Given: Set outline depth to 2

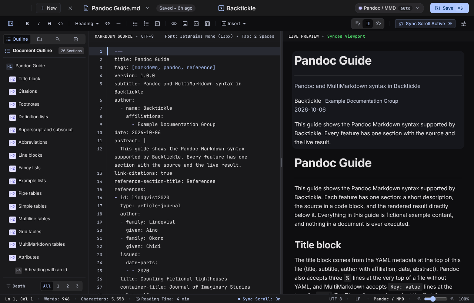Looking at the screenshot, I should [x=67, y=286].
